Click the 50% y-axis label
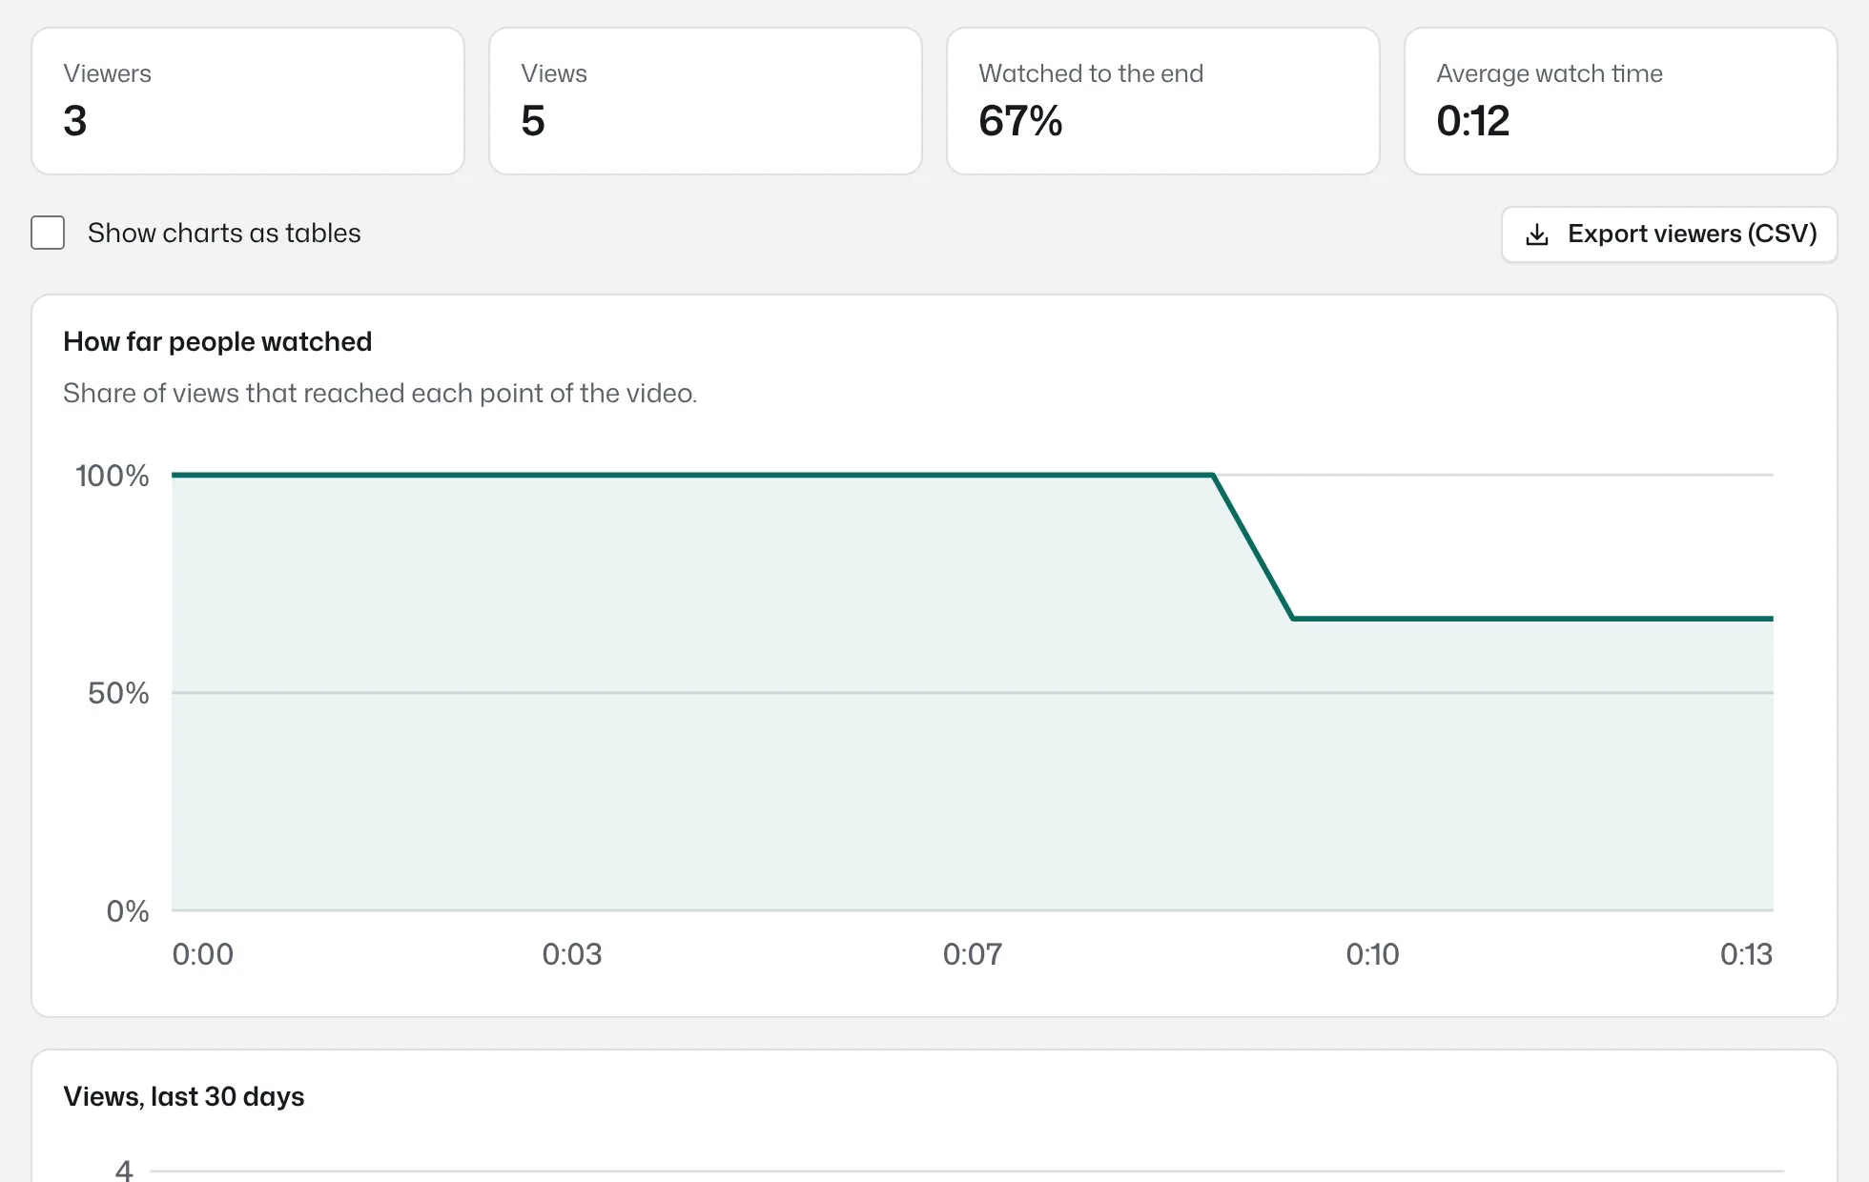Screen dimensions: 1869x1182 pyautogui.click(x=118, y=693)
